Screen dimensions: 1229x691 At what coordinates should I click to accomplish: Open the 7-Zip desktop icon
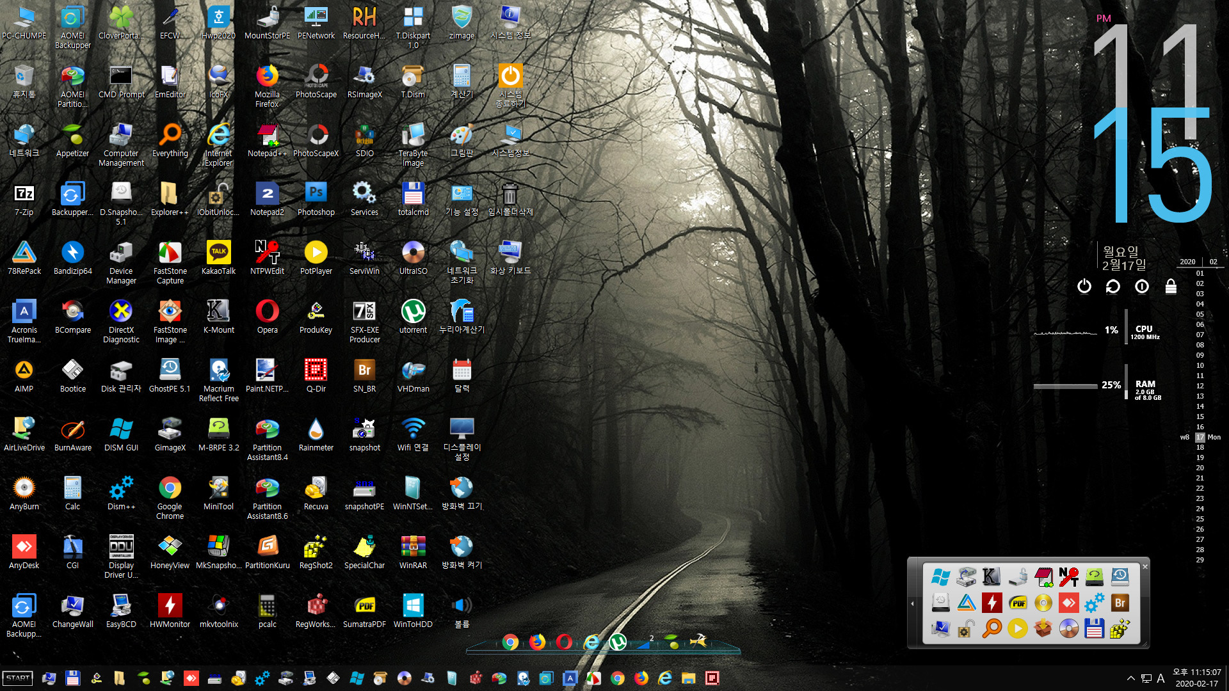point(24,199)
